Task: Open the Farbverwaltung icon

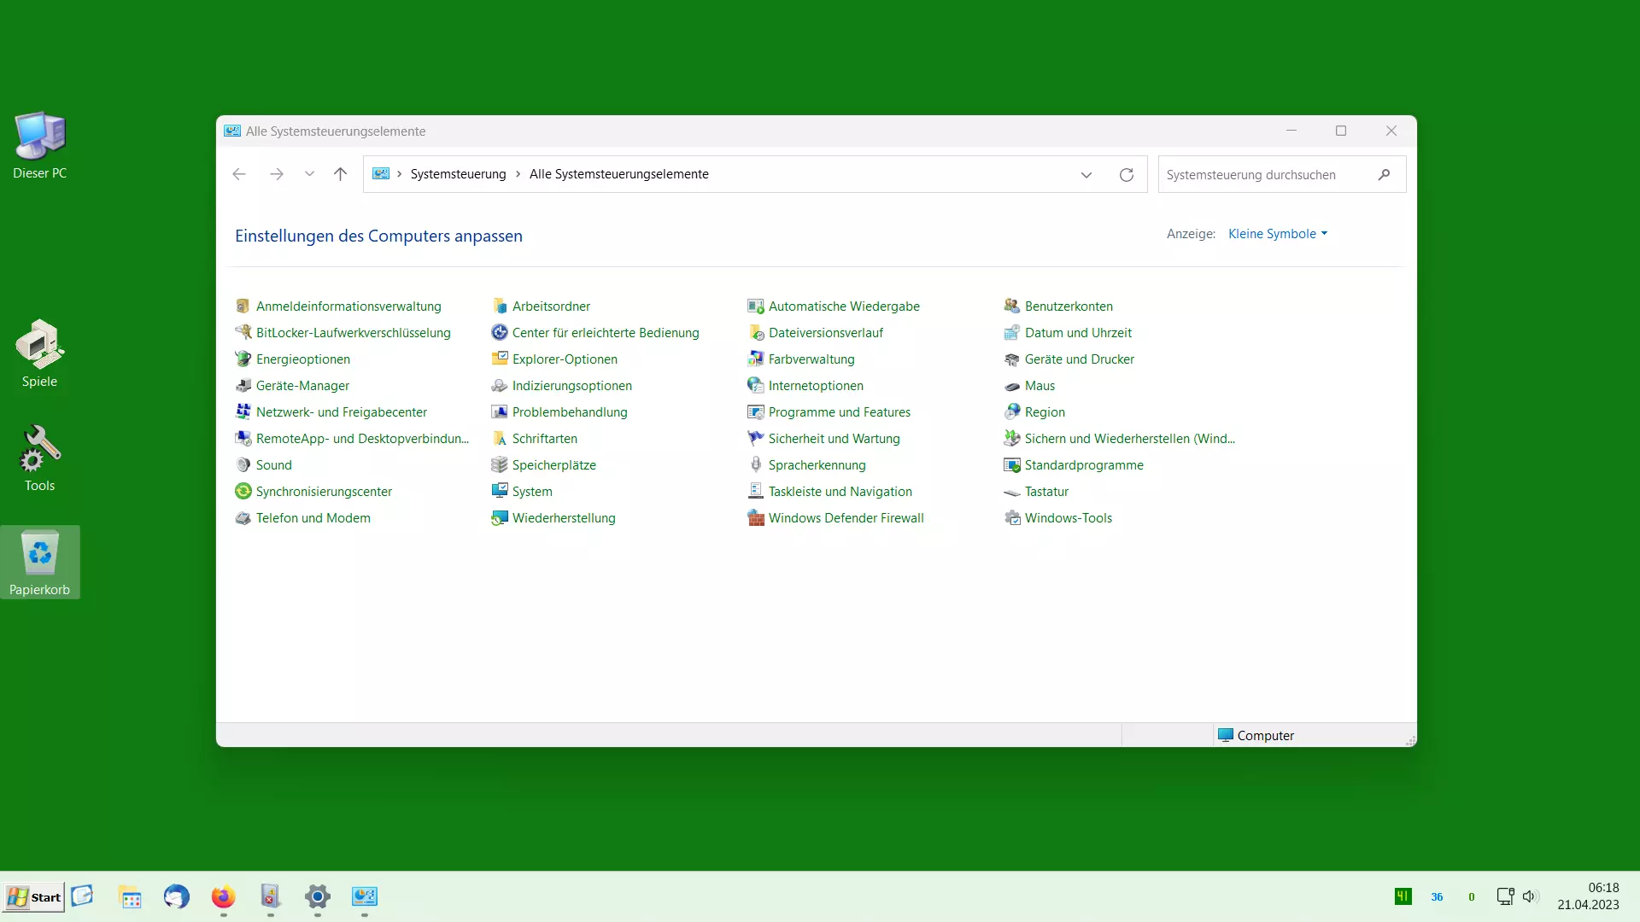Action: [755, 359]
